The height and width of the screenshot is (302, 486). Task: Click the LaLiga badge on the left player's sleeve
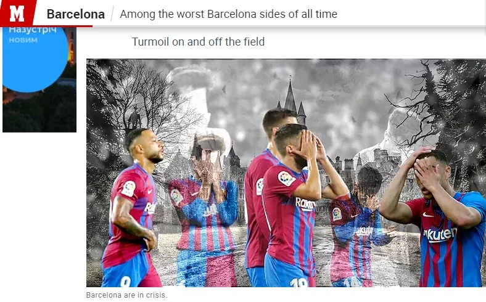coord(128,189)
